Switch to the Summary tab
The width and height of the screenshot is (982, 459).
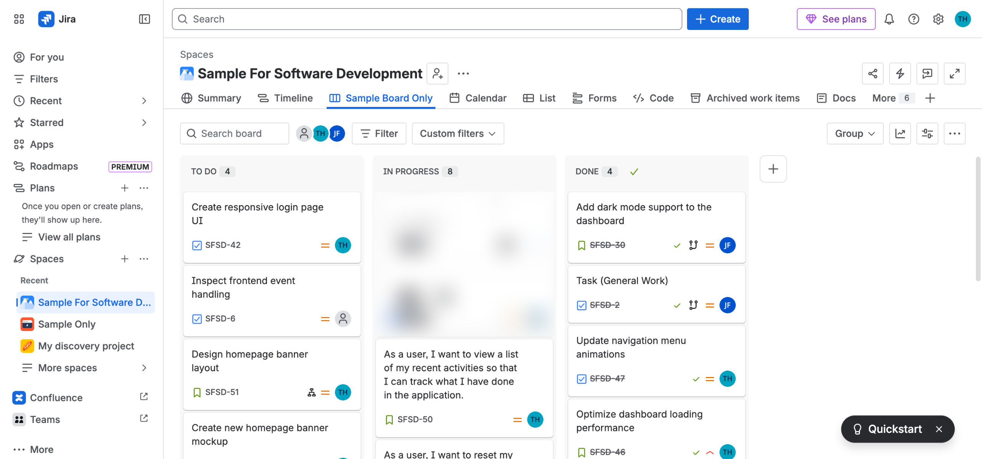pyautogui.click(x=211, y=98)
